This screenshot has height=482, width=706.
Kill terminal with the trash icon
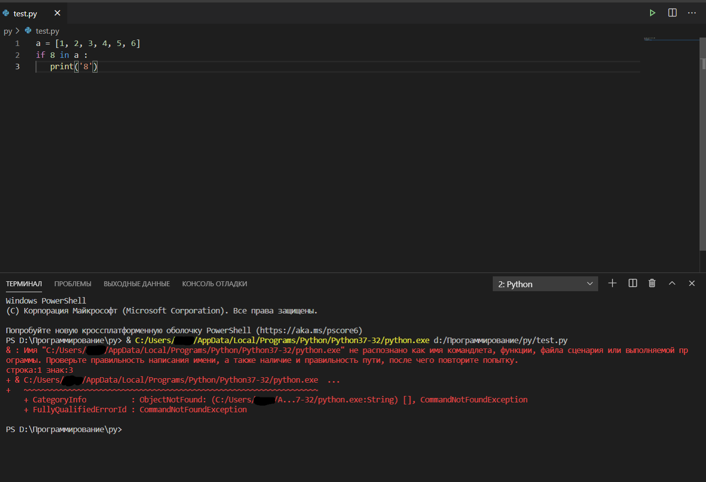[652, 283]
